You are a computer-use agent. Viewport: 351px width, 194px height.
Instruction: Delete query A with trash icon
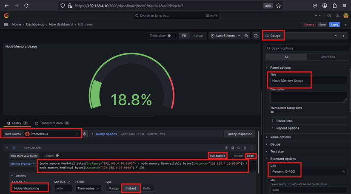(245, 148)
